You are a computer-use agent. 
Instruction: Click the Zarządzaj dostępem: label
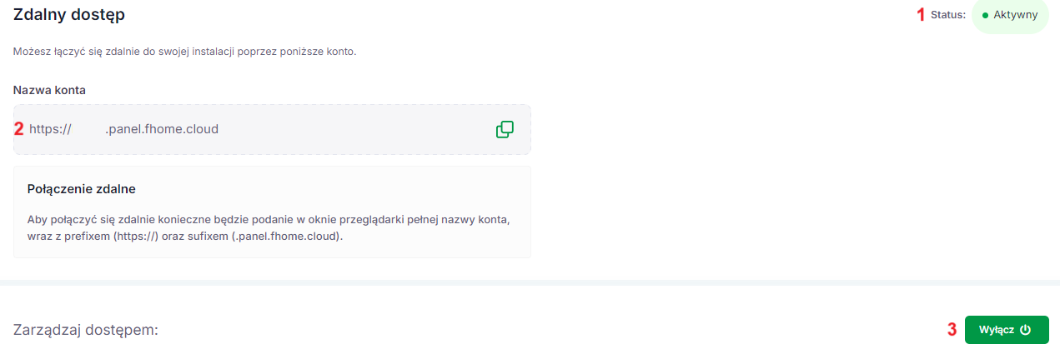pyautogui.click(x=86, y=331)
